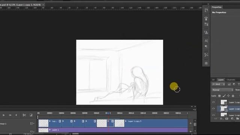
Task: Collapse the Timeline panel with double arrows
Action: pos(192,106)
